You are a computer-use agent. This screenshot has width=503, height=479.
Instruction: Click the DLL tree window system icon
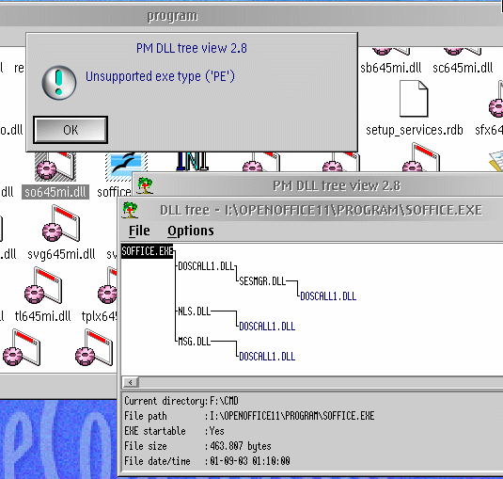[130, 210]
